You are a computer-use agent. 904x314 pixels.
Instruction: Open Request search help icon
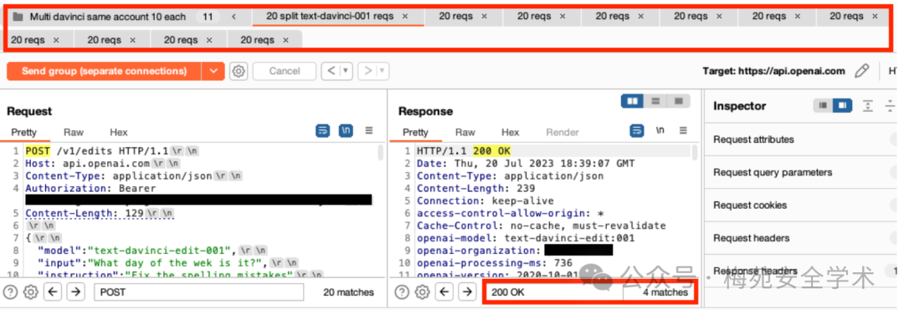tap(11, 292)
